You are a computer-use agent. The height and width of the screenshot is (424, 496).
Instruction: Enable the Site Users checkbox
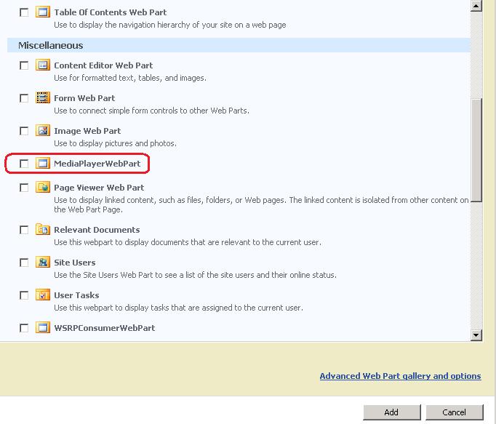coord(24,263)
